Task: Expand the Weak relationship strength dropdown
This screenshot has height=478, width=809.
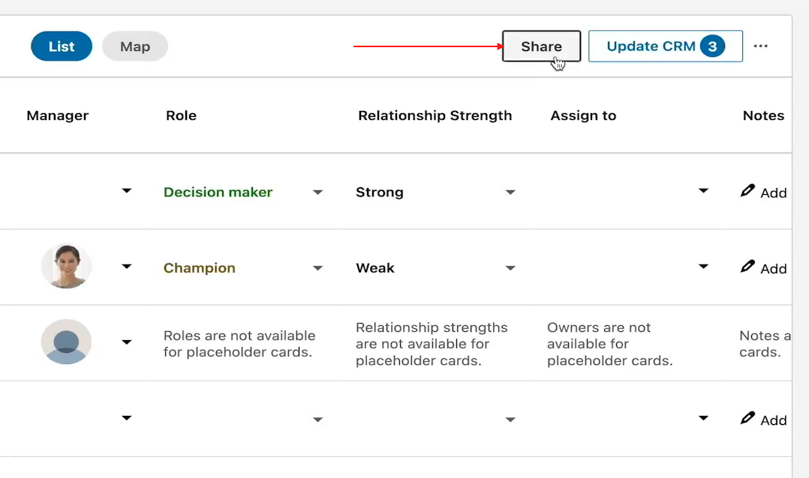Action: point(510,268)
